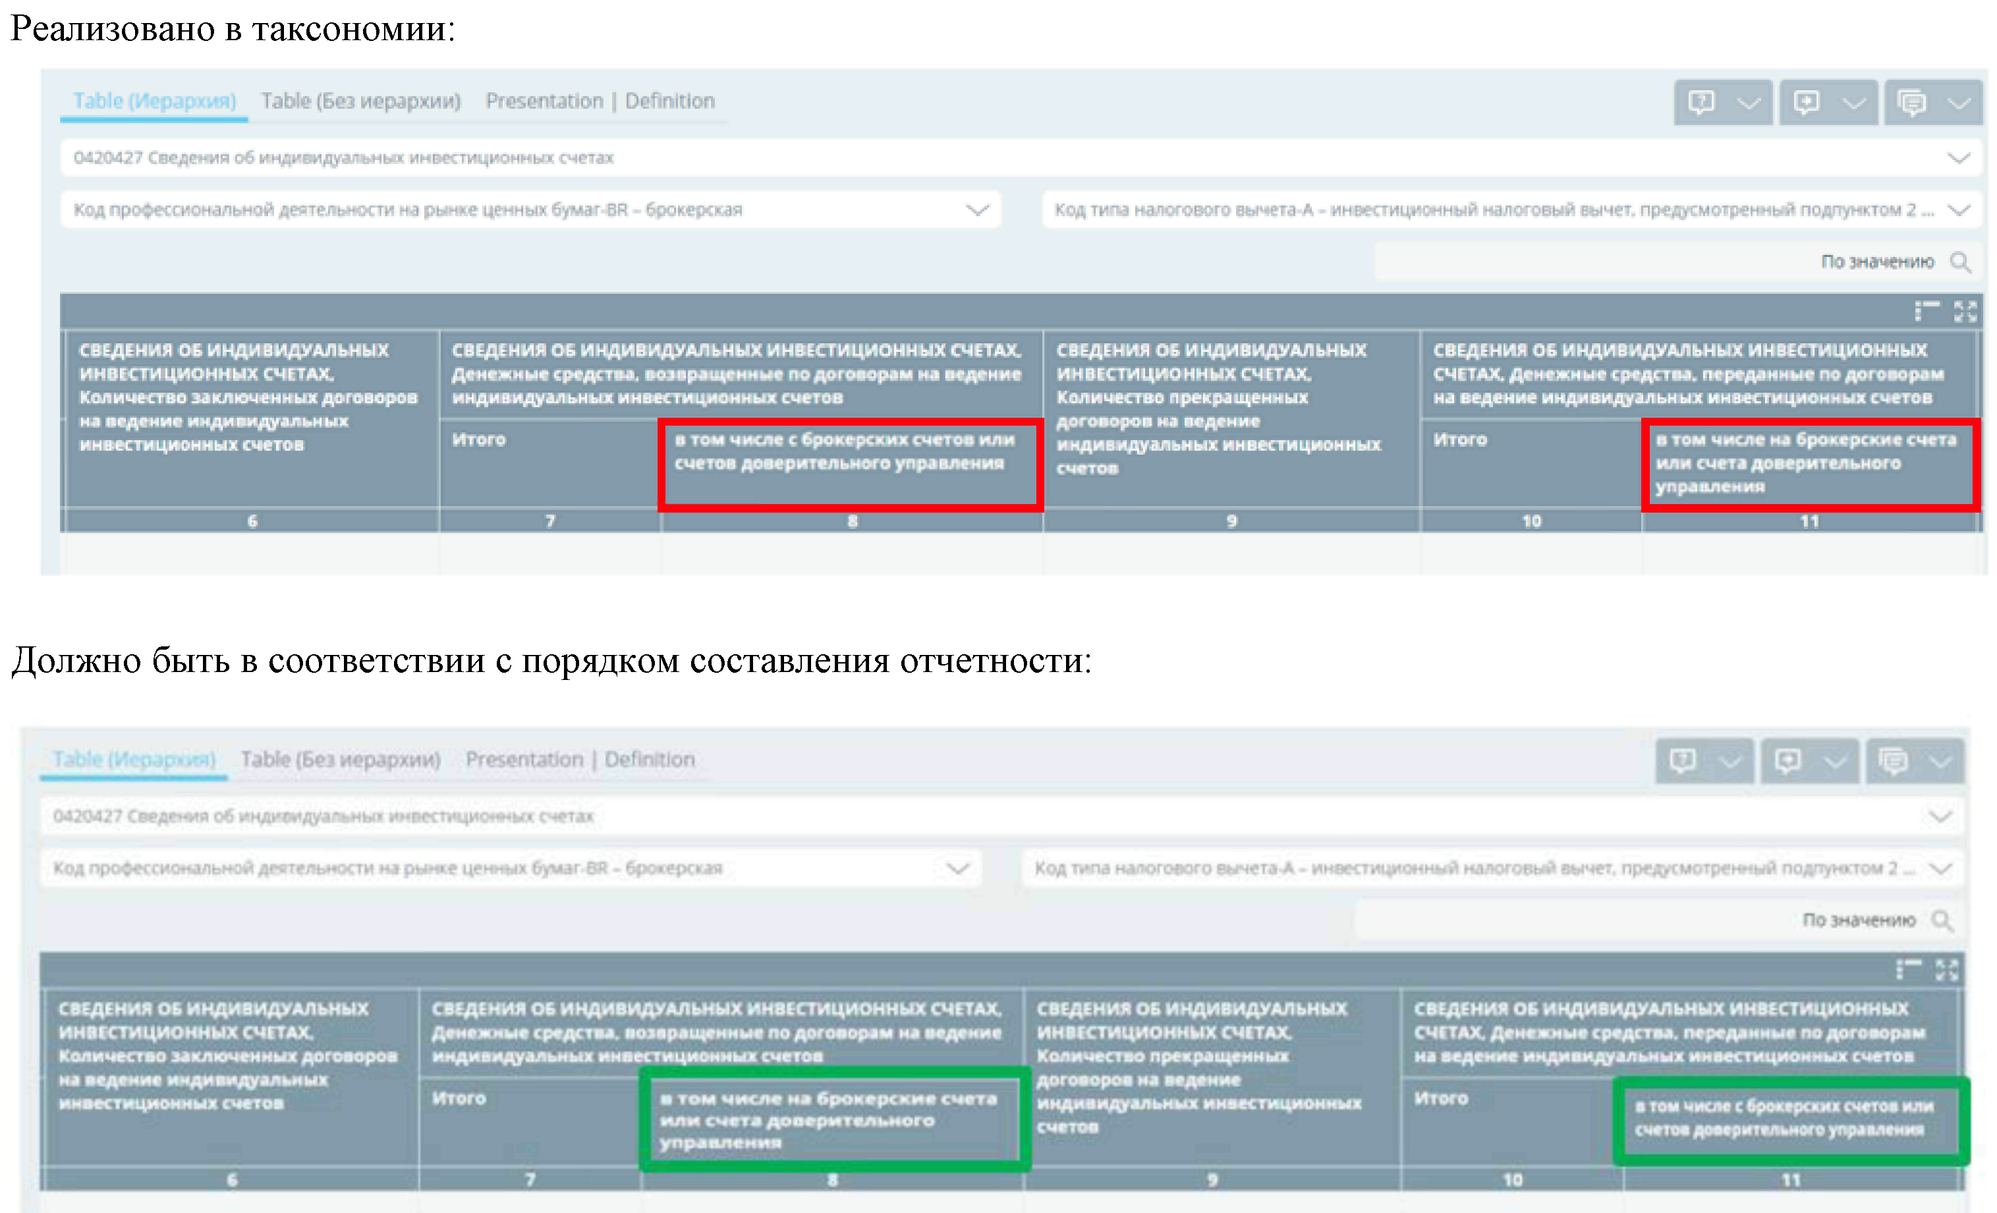
Task: Click add comment icon in bottom panel
Action: 1787,760
